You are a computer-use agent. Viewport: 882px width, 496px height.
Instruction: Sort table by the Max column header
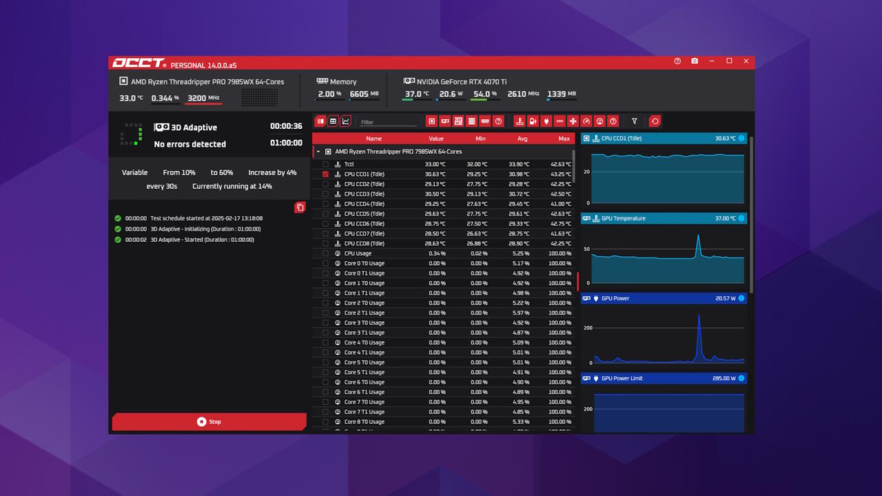564,138
